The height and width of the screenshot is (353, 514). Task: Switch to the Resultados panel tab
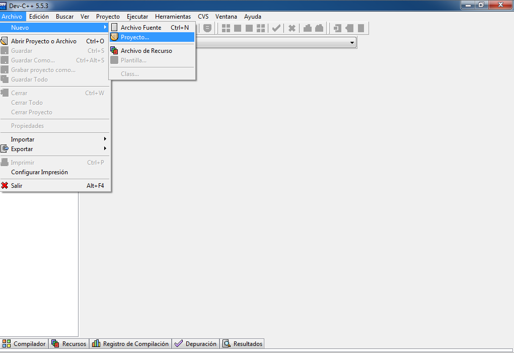point(242,343)
